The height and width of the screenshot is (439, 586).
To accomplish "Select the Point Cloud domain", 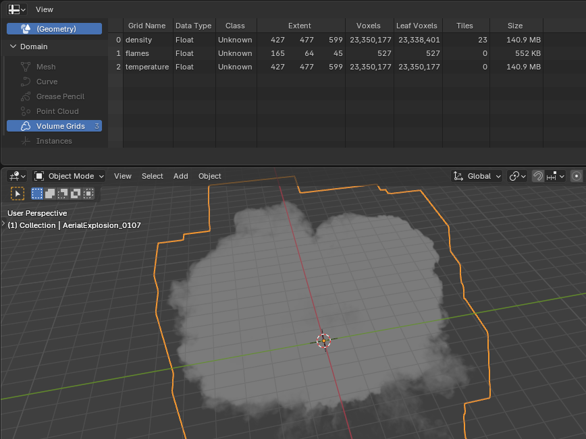I will (x=57, y=111).
